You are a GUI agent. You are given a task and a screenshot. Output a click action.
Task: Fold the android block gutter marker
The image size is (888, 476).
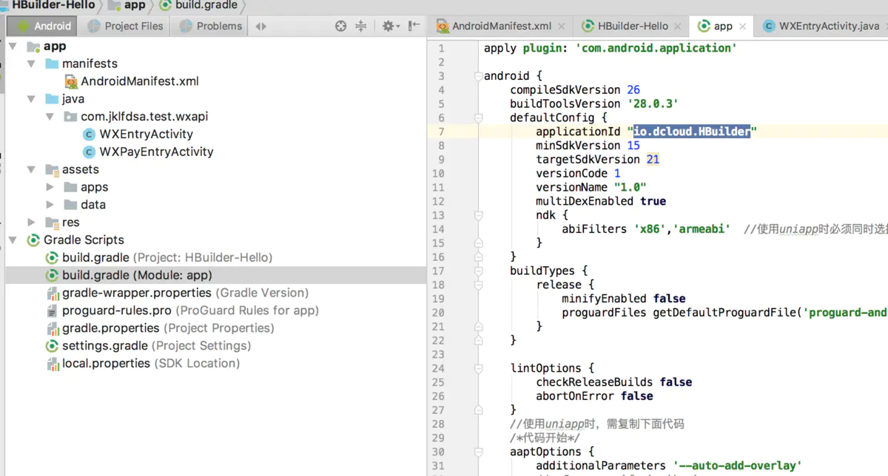point(478,76)
